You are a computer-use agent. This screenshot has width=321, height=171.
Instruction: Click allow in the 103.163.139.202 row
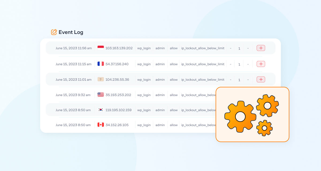(174, 48)
